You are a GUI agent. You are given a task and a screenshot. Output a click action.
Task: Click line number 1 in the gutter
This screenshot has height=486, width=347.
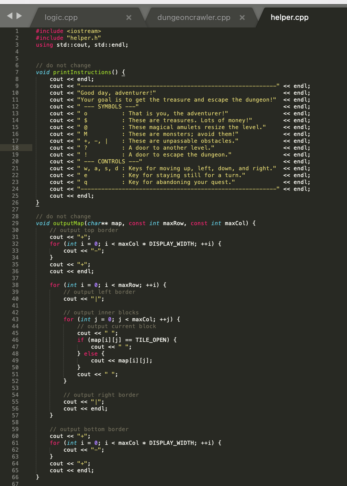click(16, 31)
